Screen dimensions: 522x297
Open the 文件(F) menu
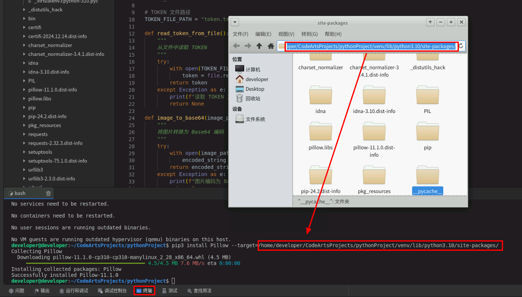(x=240, y=34)
